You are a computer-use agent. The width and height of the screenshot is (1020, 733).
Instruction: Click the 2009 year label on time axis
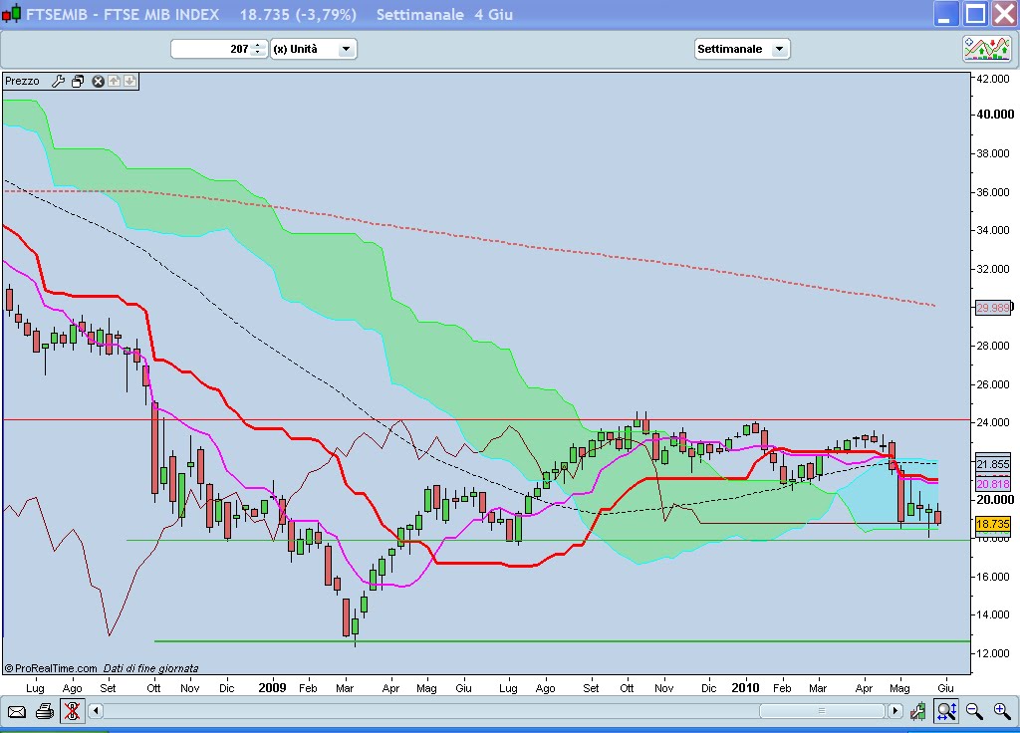272,687
